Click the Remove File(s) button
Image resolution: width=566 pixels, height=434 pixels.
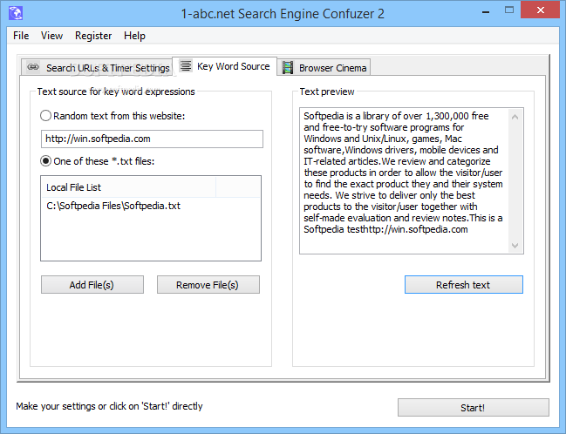coord(208,285)
